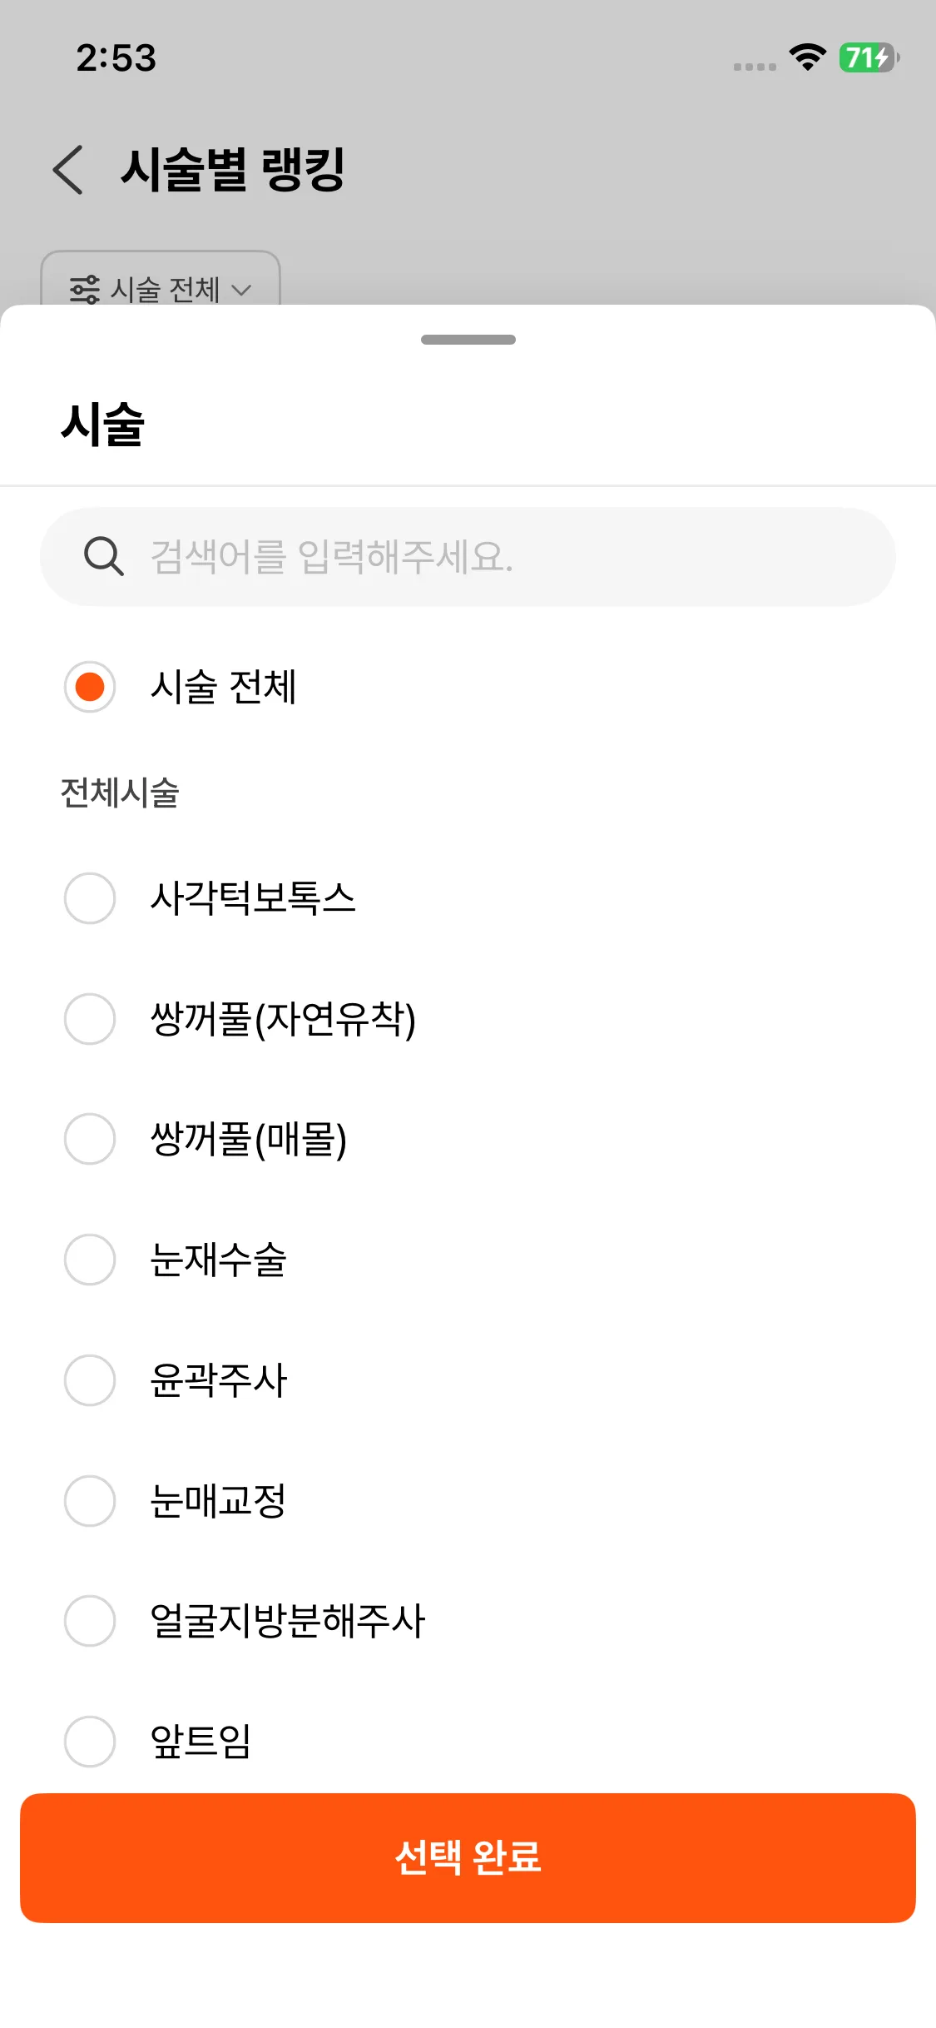Select the 사각턱보톡스 radio option
Screen dimensions: 936x2028
tap(90, 898)
